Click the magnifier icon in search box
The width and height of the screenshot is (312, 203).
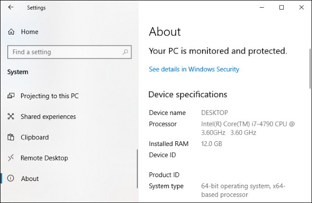[126, 52]
